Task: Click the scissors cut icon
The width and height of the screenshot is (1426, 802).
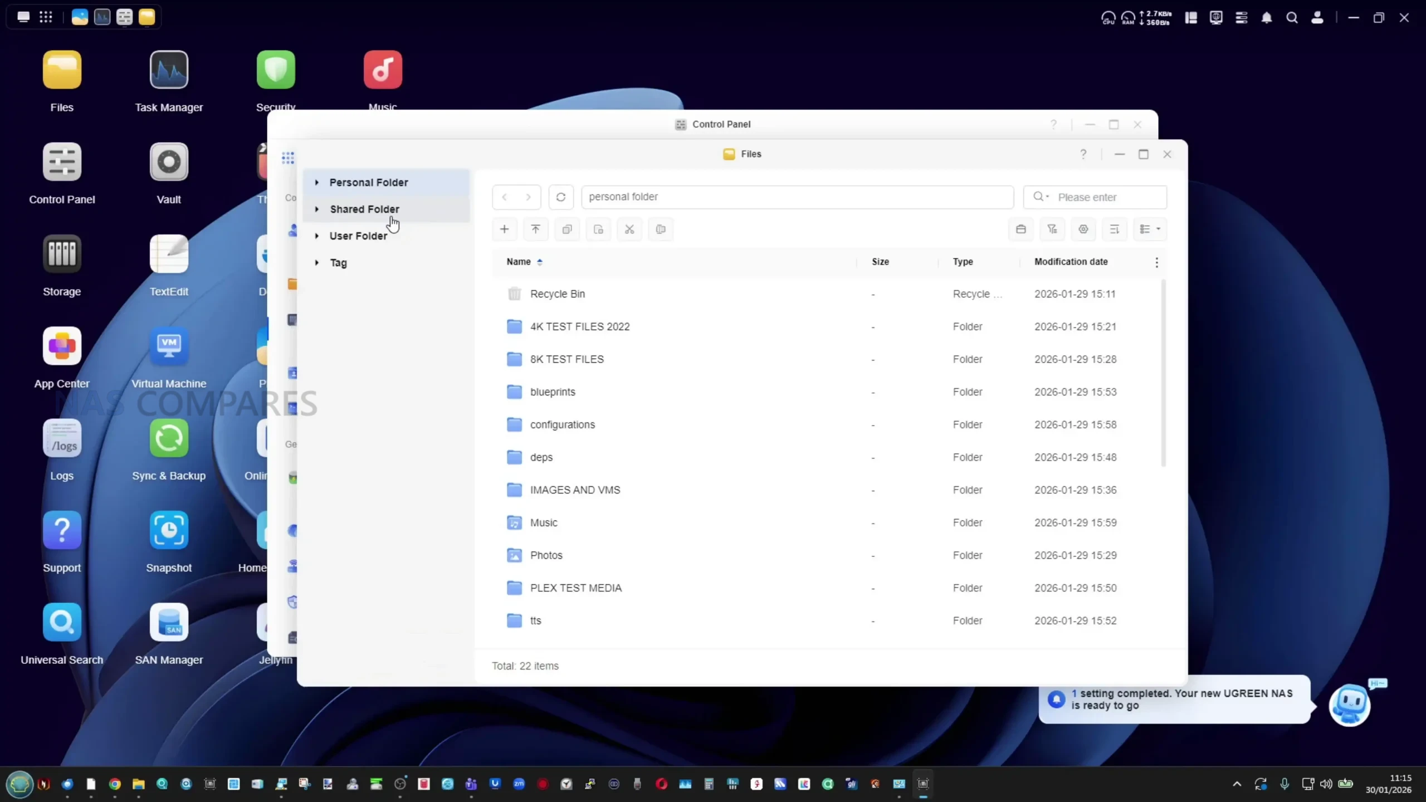Action: pos(629,229)
